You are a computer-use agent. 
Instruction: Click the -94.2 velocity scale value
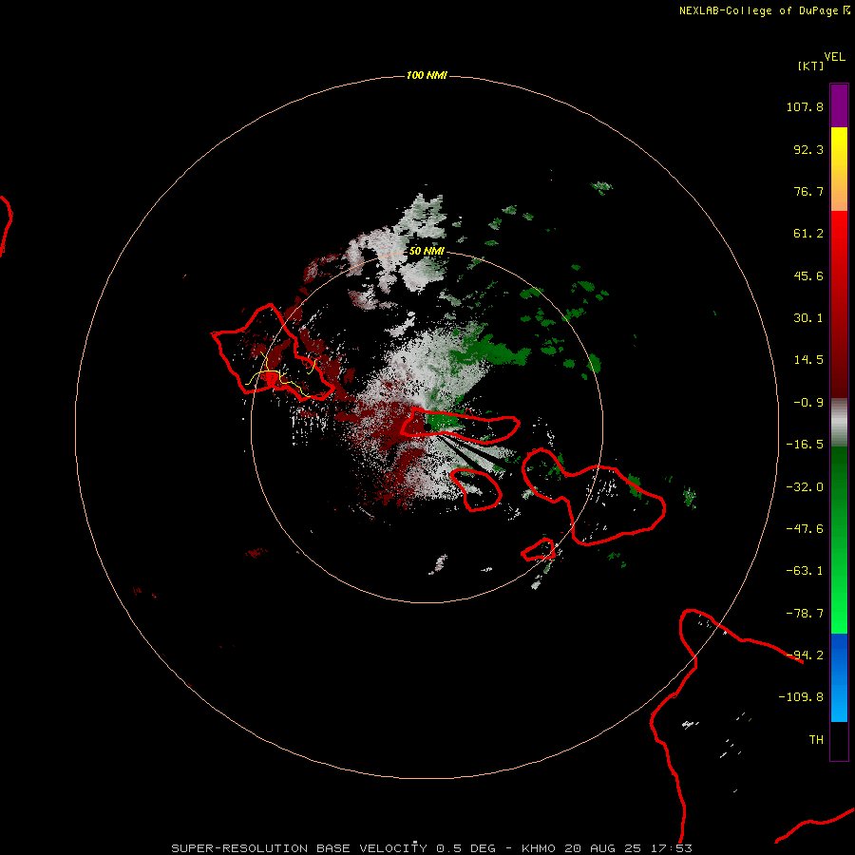point(805,655)
